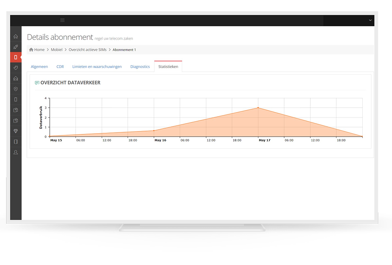This screenshot has width=392, height=265.
Task: Click the shield icon in the sidebar
Action: [16, 89]
